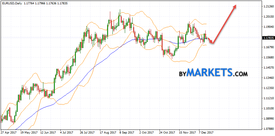The image size is (275, 136).
Task: Select the 19 May 2017 date label
Action: coord(28,132)
